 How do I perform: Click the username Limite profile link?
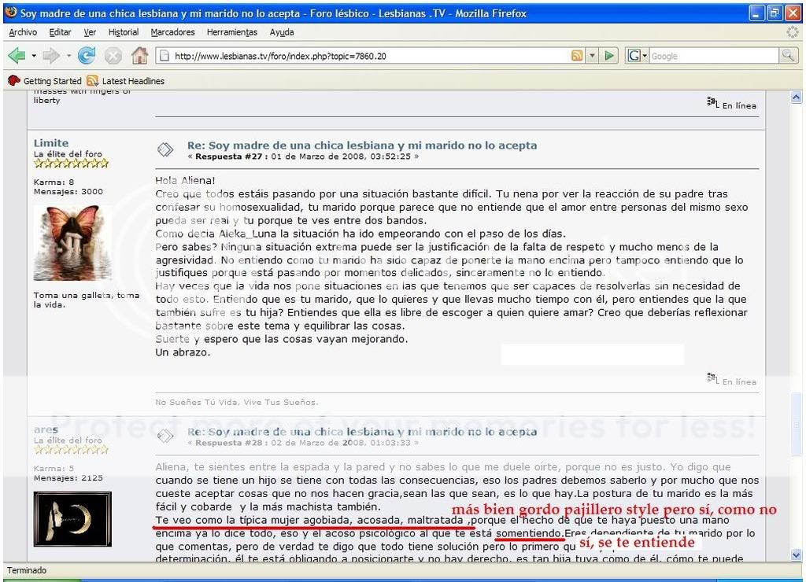click(50, 143)
